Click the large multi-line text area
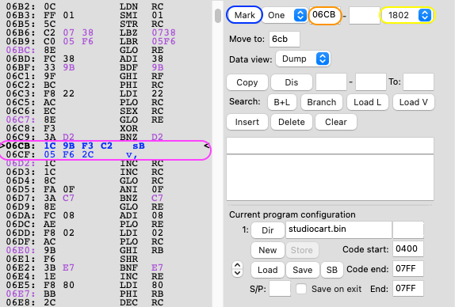 click(x=330, y=177)
